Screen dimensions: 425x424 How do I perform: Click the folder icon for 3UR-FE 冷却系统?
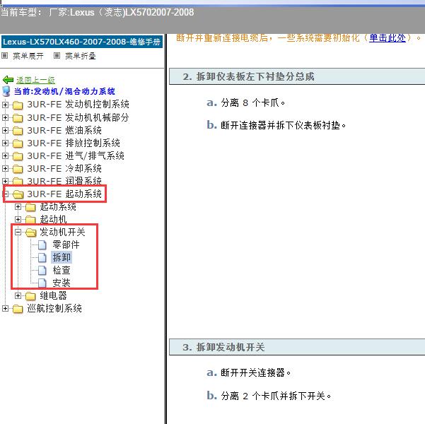tap(18, 168)
